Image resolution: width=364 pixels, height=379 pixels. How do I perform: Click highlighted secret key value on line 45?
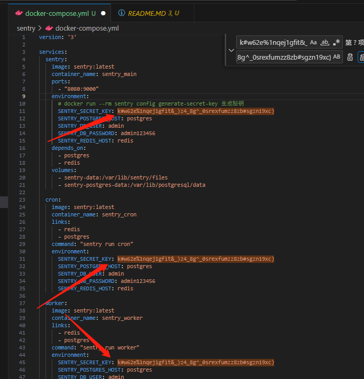(195, 362)
